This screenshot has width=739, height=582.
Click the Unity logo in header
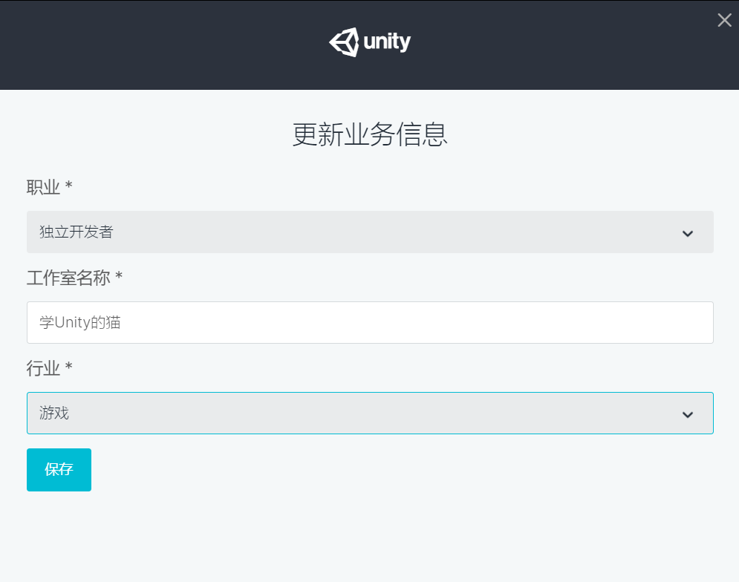(370, 42)
